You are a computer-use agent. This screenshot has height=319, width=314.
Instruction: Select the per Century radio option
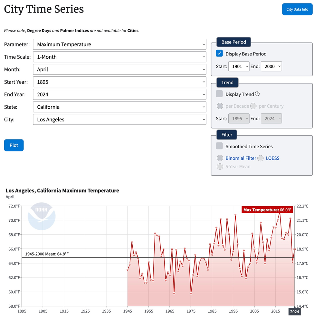pyautogui.click(x=253, y=106)
